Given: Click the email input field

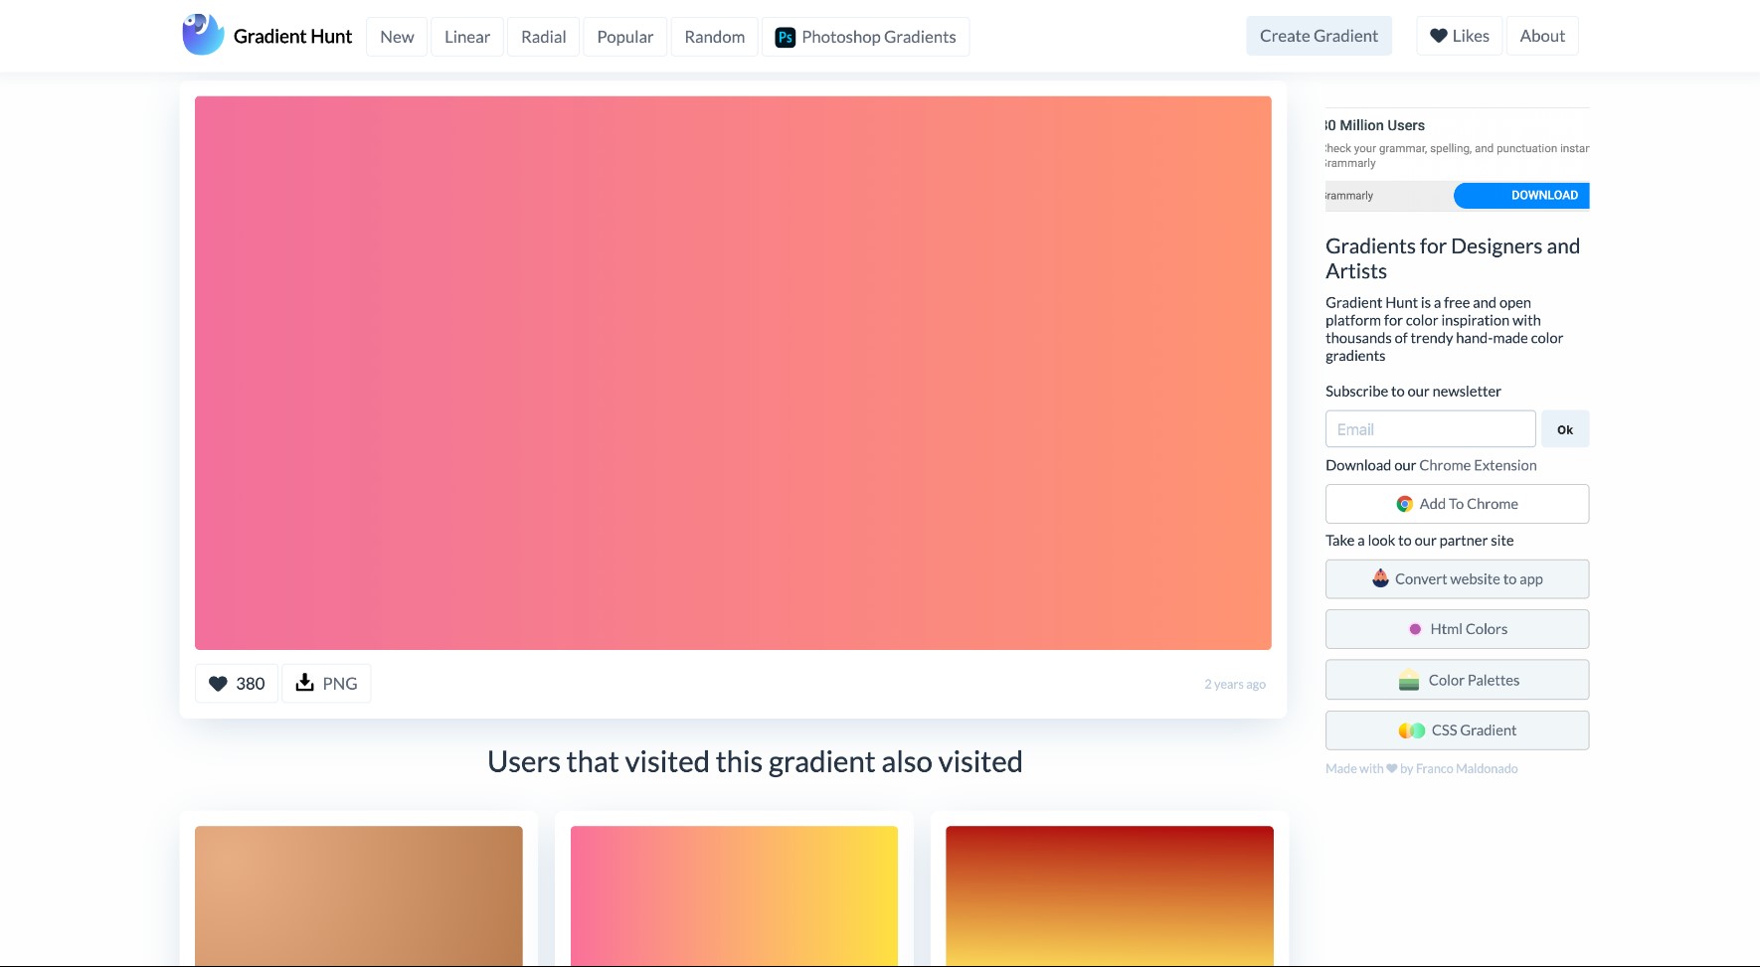Looking at the screenshot, I should pyautogui.click(x=1430, y=428).
